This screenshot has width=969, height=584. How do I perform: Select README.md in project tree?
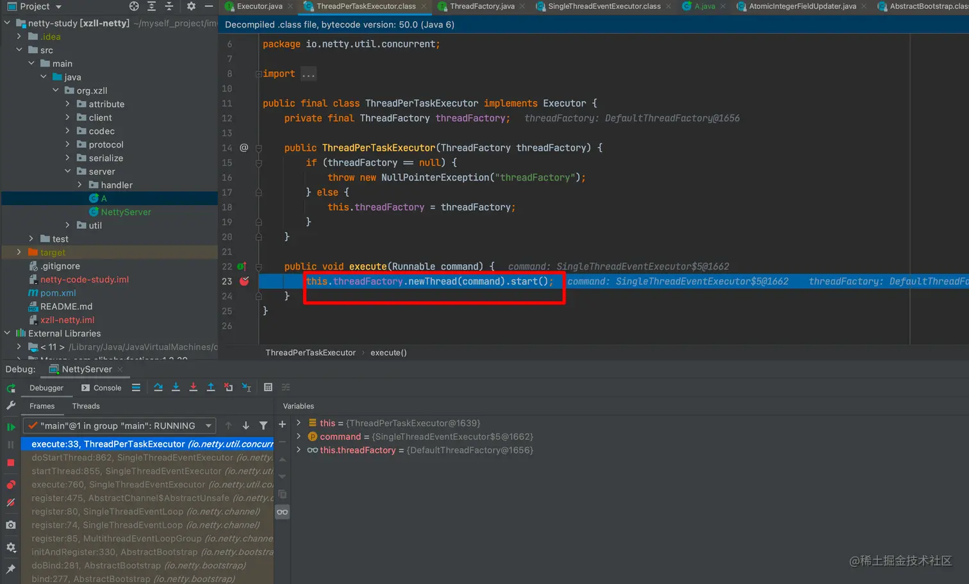[66, 306]
